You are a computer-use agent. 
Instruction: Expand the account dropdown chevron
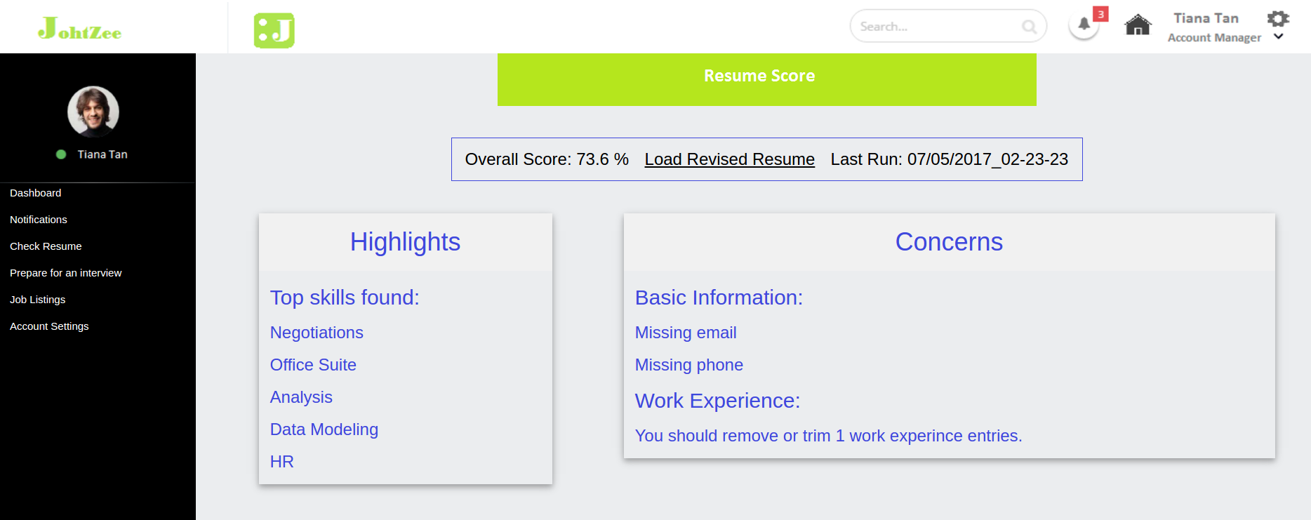(1279, 37)
